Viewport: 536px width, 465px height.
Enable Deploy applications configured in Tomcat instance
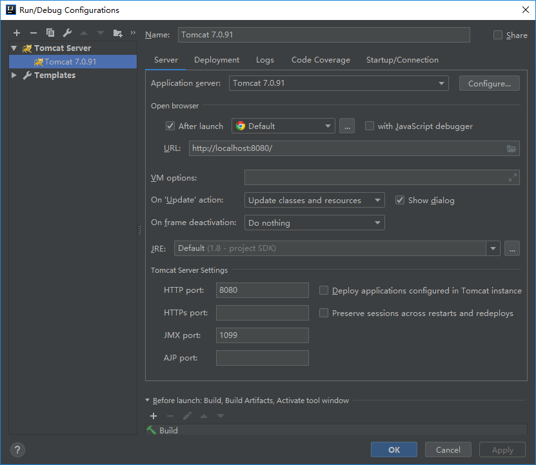click(324, 290)
